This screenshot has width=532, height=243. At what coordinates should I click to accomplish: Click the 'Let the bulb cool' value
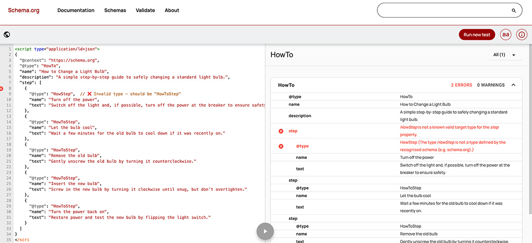(x=415, y=196)
